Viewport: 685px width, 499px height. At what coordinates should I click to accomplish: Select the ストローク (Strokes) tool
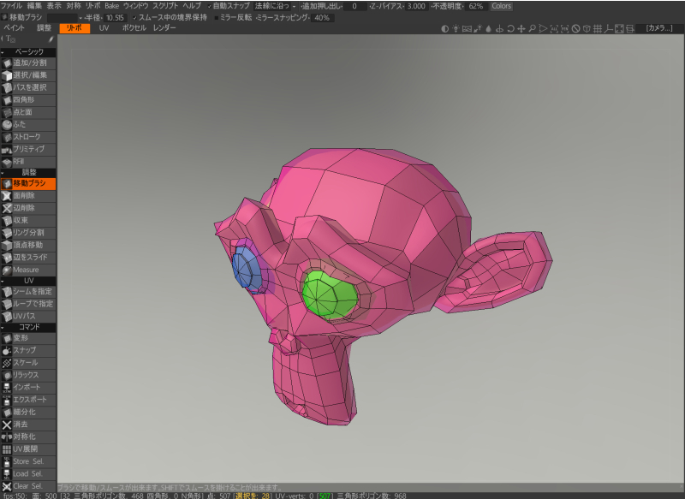click(x=29, y=137)
